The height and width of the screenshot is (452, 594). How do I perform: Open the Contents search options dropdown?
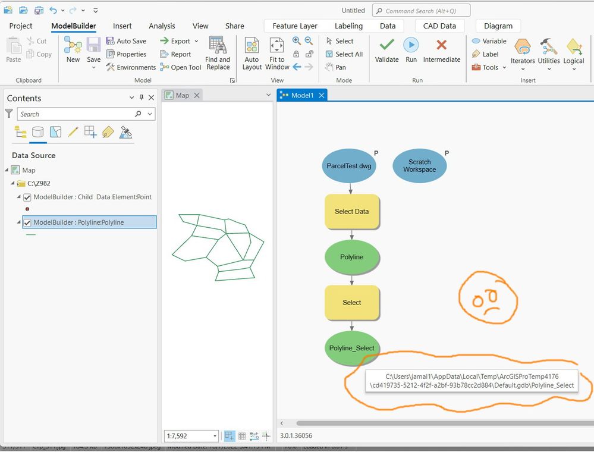(150, 114)
